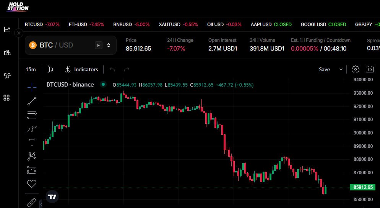Viewport: 380px width, 208px height.
Task: Select the forecasting and measurement tool
Action: tap(32, 170)
